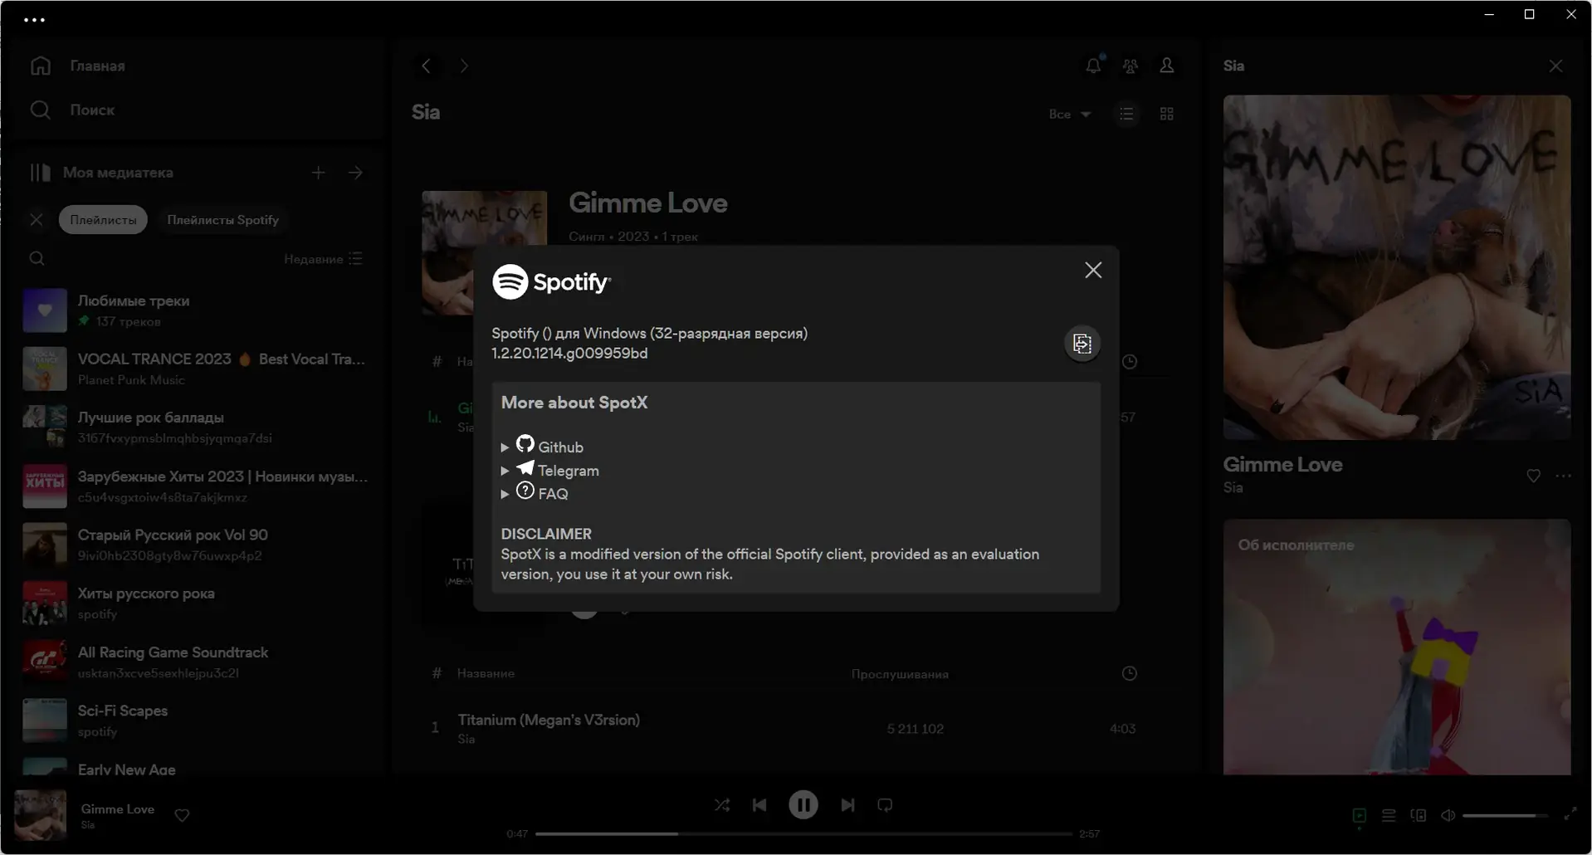Open the play queue icon
The height and width of the screenshot is (855, 1592).
pyautogui.click(x=1389, y=816)
